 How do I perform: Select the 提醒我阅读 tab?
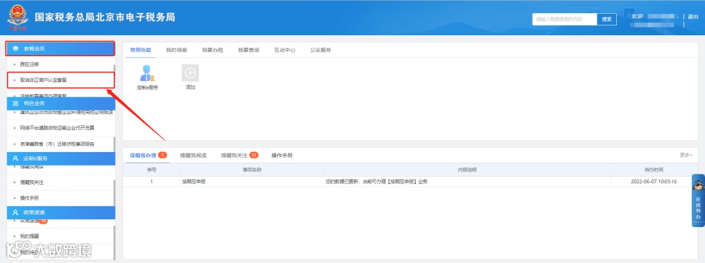click(193, 155)
